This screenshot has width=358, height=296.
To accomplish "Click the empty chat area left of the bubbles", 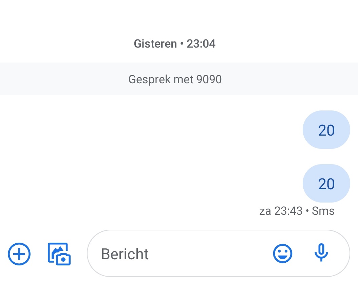I will tap(136, 156).
